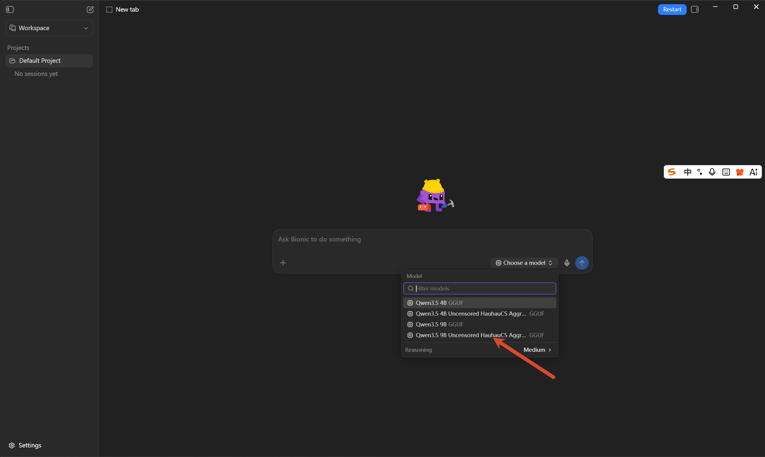Image resolution: width=765 pixels, height=457 pixels.
Task: Minimize the application window
Action: [x=715, y=7]
